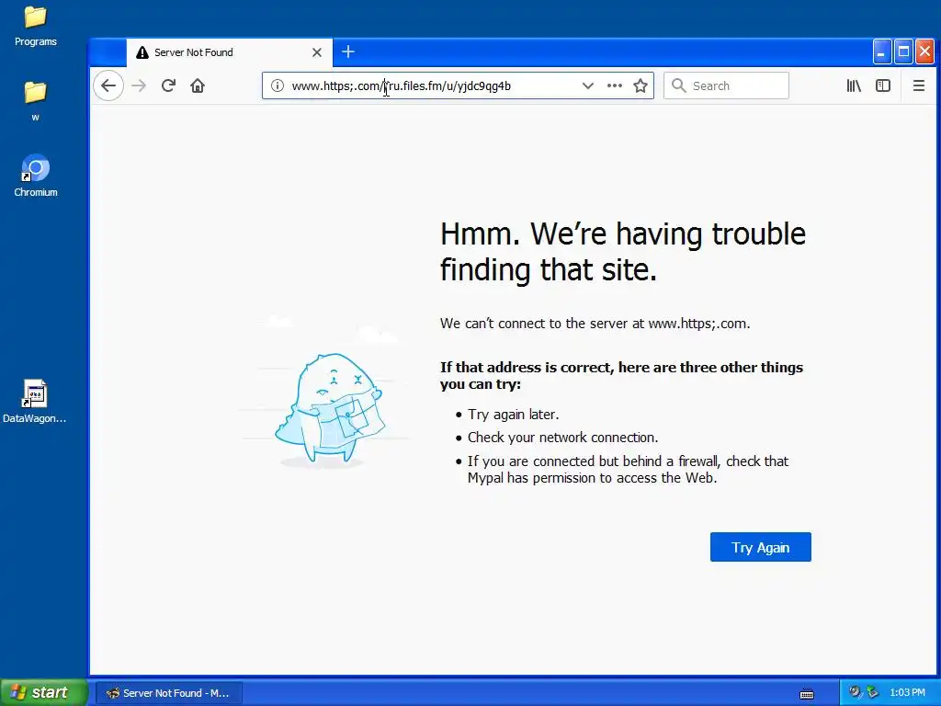
Task: Click the 'We're having trouble' heading
Action: click(x=623, y=251)
